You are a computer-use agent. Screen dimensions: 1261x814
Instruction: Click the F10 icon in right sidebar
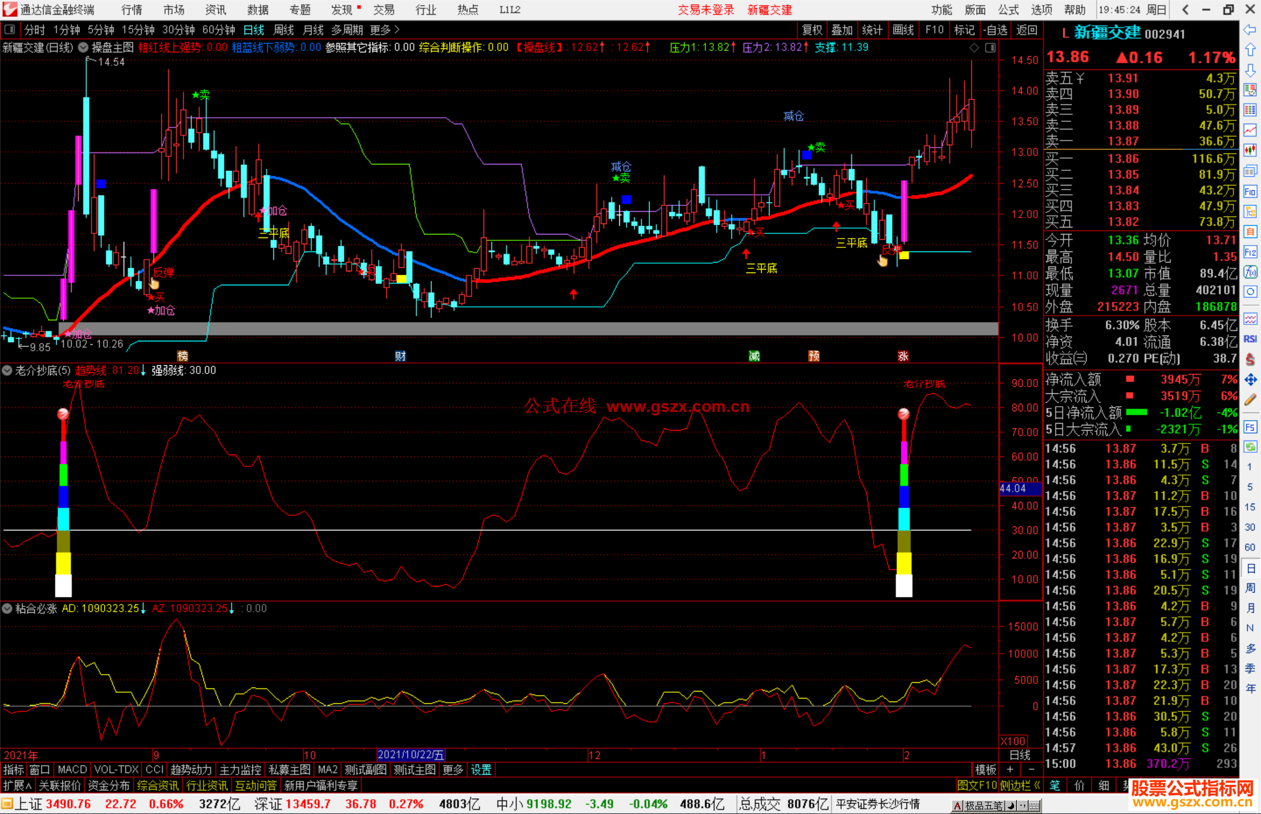[1250, 191]
